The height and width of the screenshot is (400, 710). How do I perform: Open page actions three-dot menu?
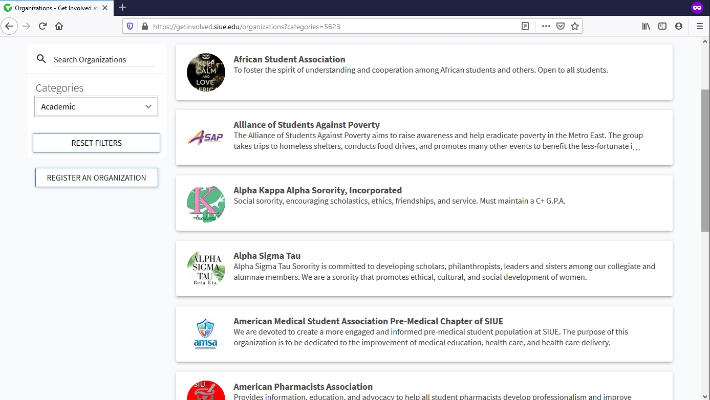coord(546,26)
